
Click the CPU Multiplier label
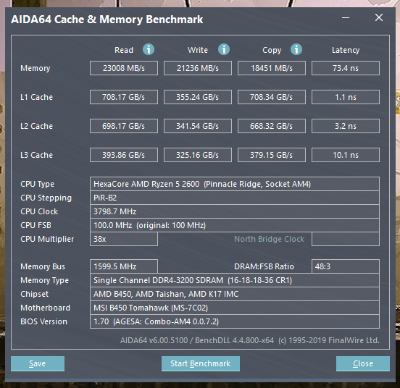pyautogui.click(x=47, y=239)
